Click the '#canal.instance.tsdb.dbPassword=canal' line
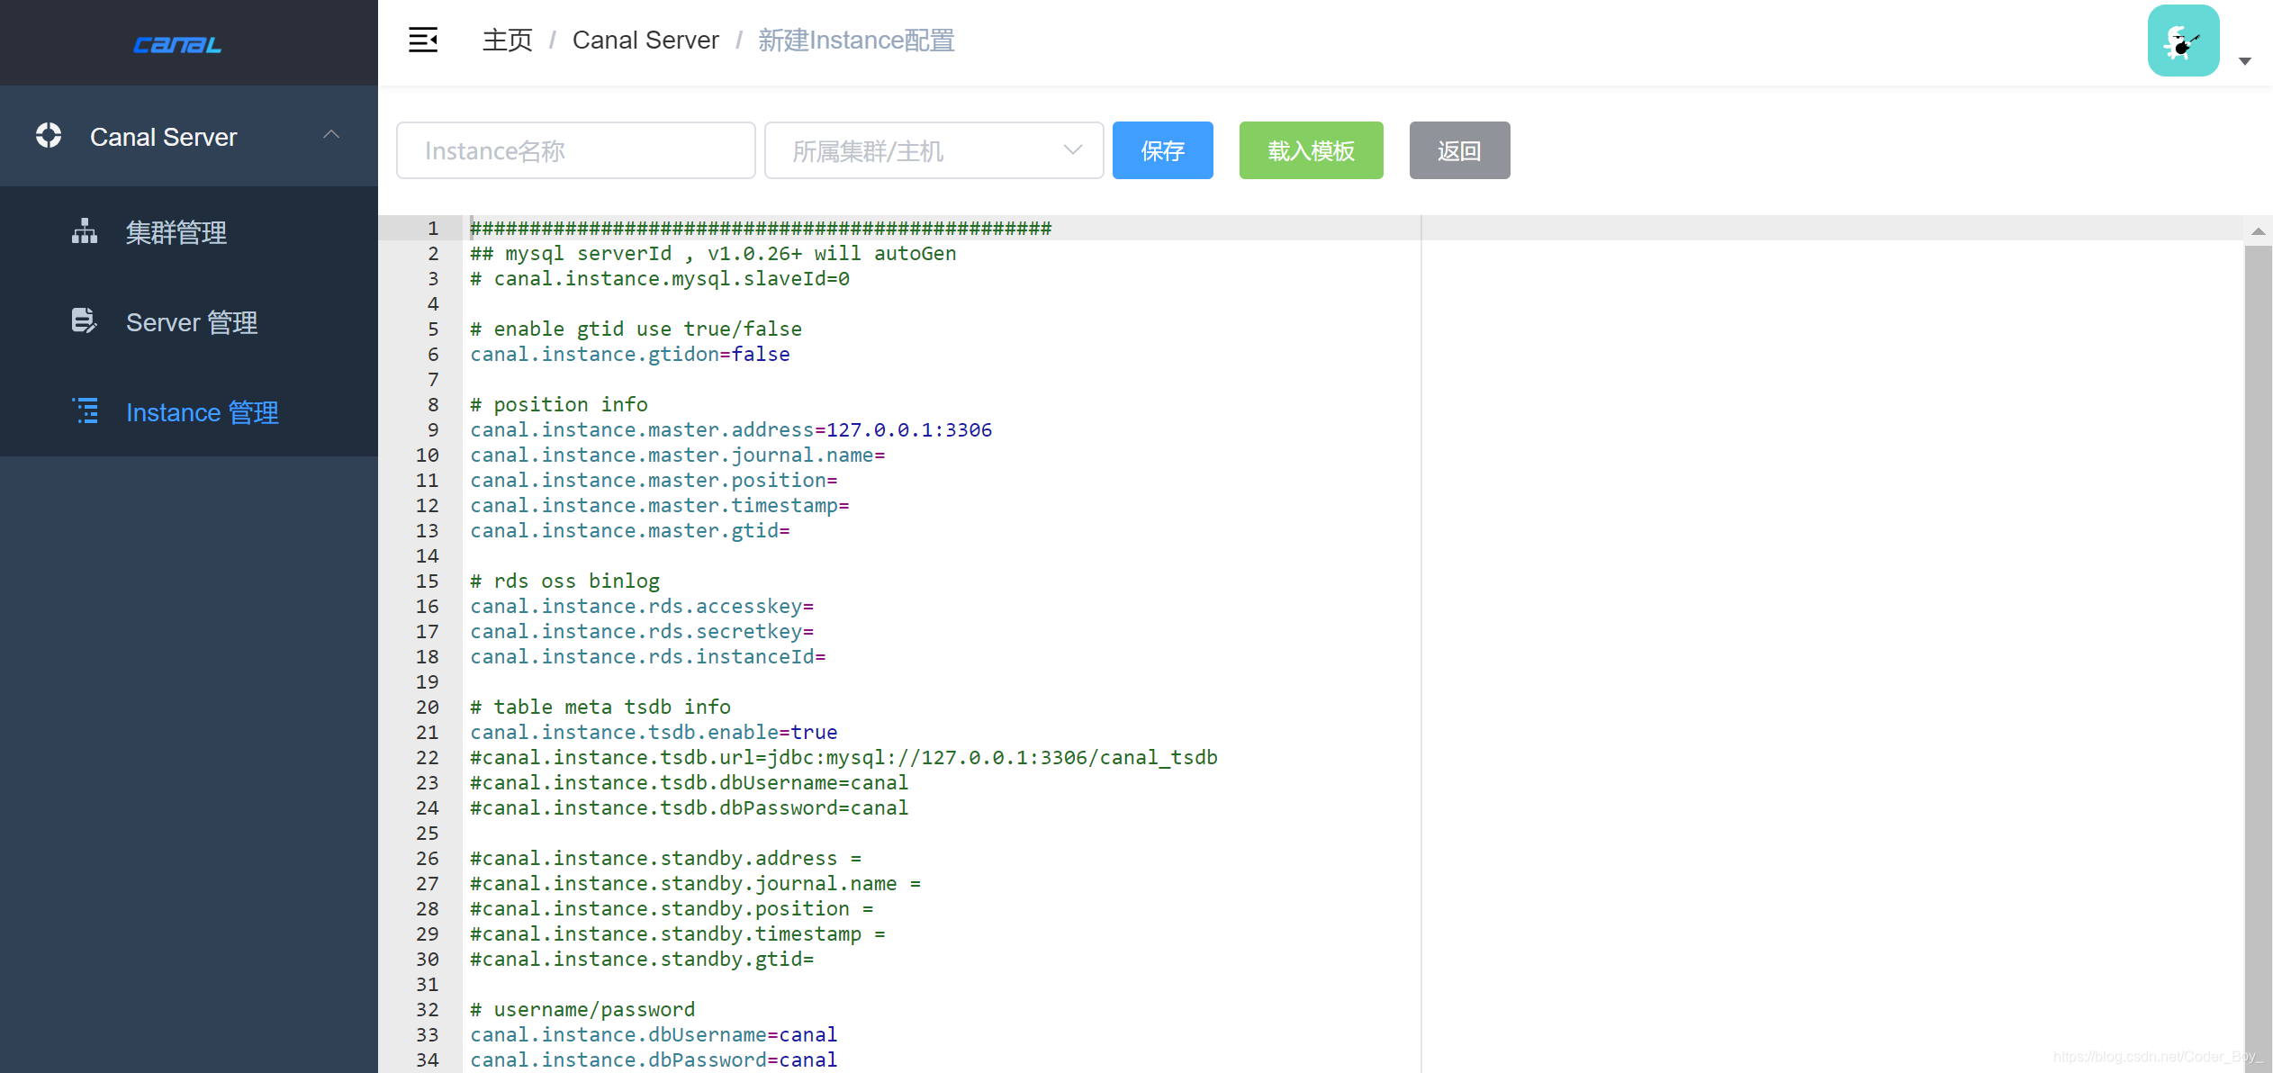The image size is (2273, 1073). (690, 807)
